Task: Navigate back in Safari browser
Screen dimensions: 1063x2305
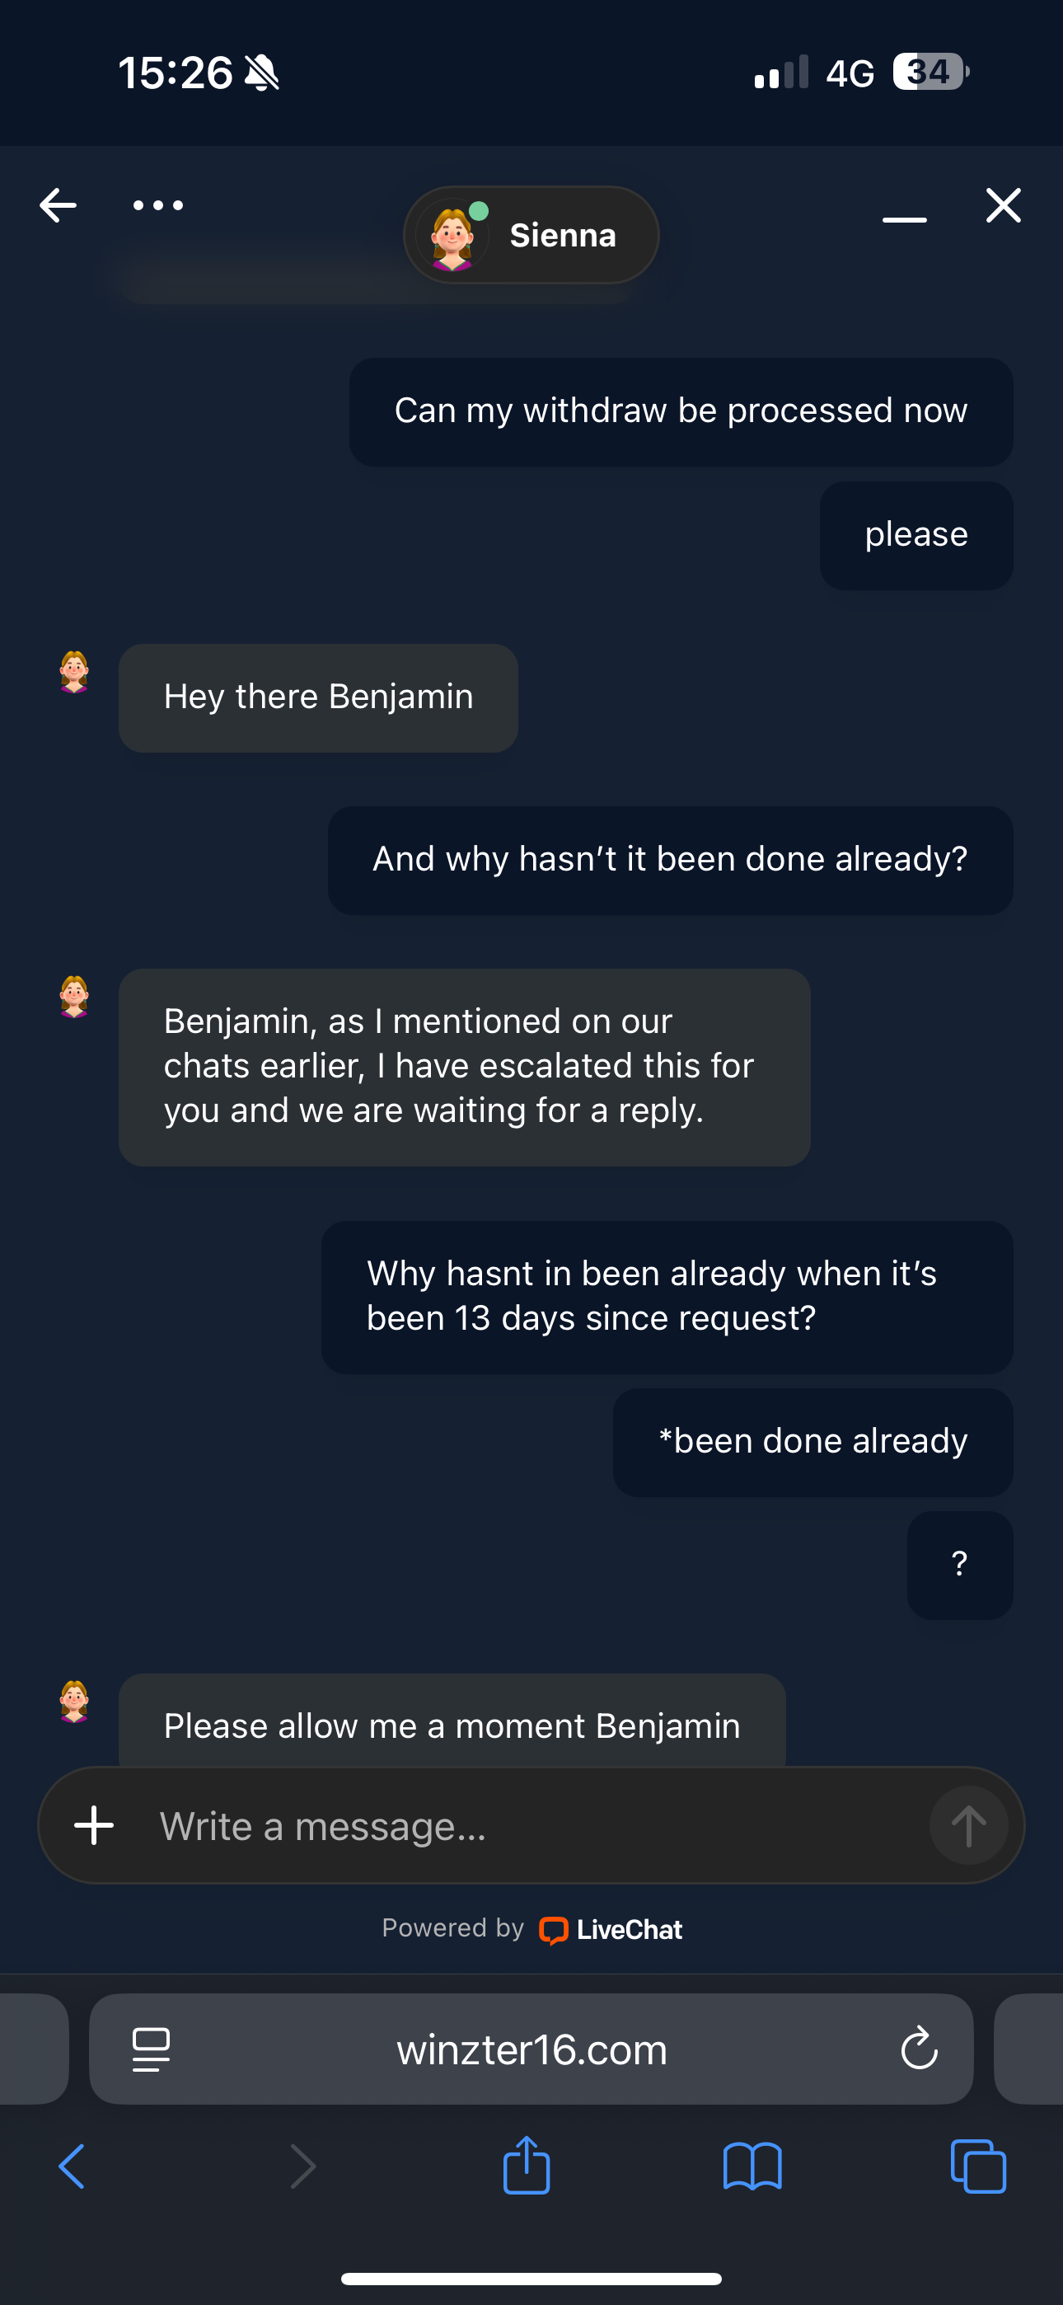Action: click(72, 2167)
